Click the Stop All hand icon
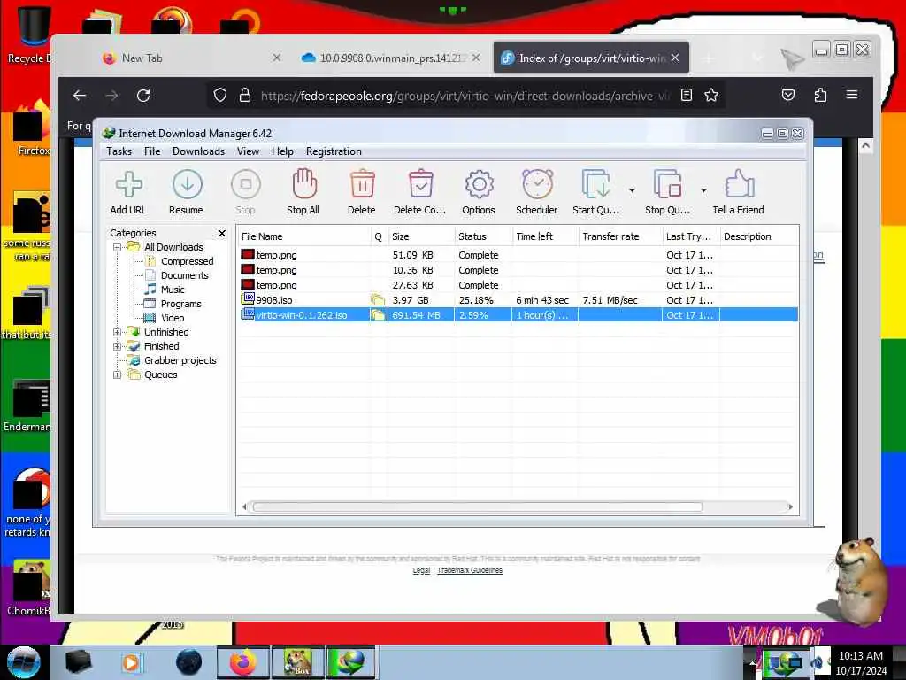The image size is (906, 680). (x=303, y=192)
